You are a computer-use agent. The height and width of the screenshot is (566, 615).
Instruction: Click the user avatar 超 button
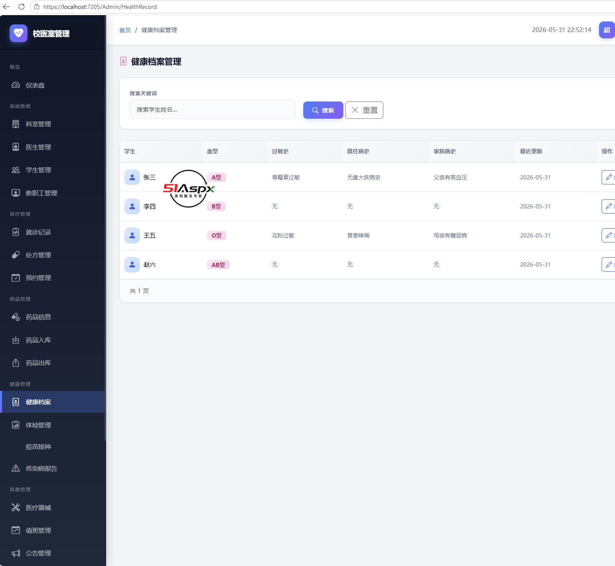tap(607, 30)
